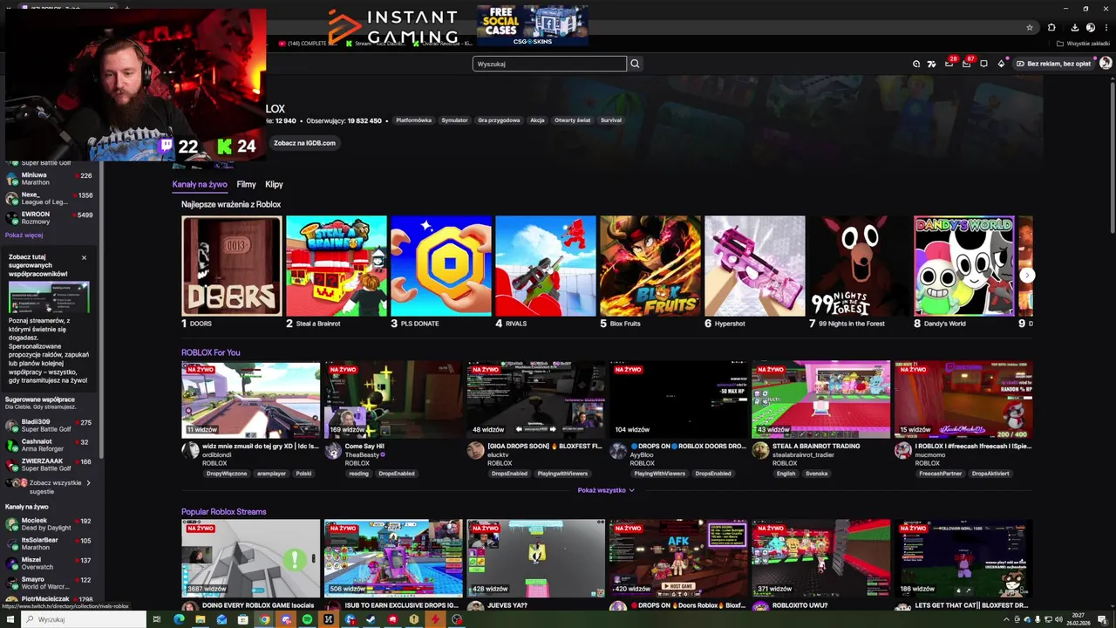Open 'STEAL A BRAINROT TRADING' stream thumbnail
The image size is (1116, 628).
click(x=820, y=399)
